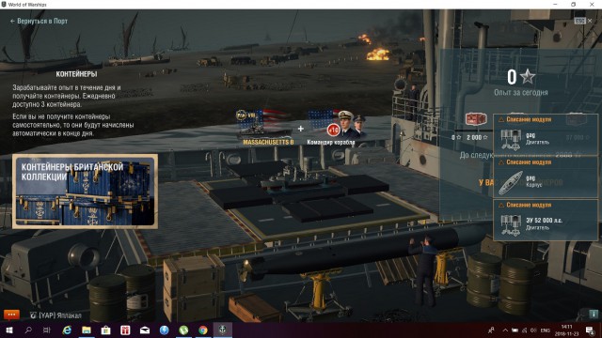Image resolution: width=602 pixels, height=338 pixels.
Task: Click engine icon in the top 'Списание модуля' notification
Action: 511,140
